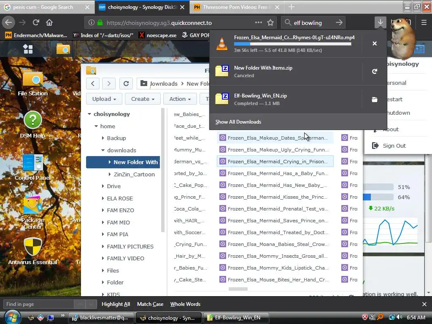Toggle Match Case in the find bar
The image size is (432, 324).
[150, 304]
